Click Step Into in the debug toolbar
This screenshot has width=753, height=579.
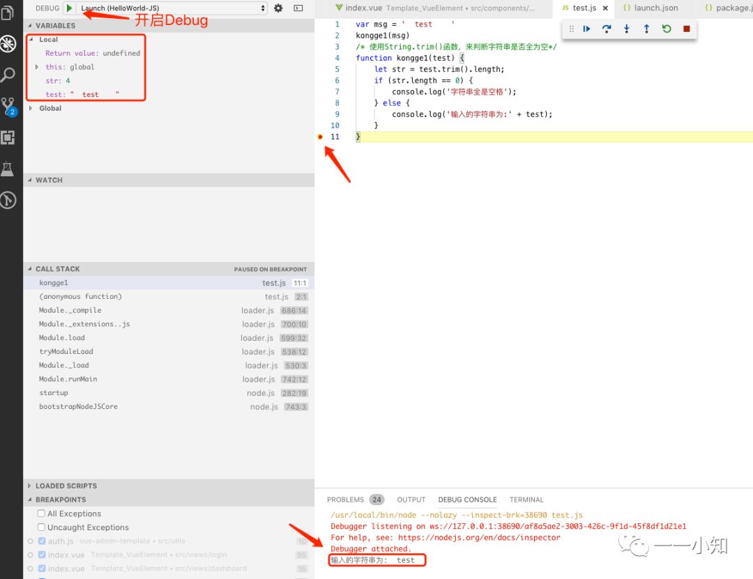click(x=627, y=29)
